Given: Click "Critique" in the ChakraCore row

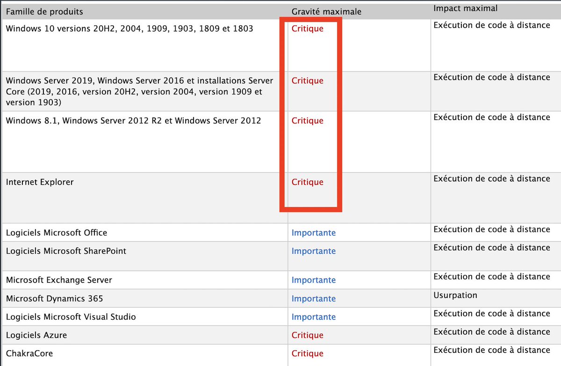Looking at the screenshot, I should point(307,353).
